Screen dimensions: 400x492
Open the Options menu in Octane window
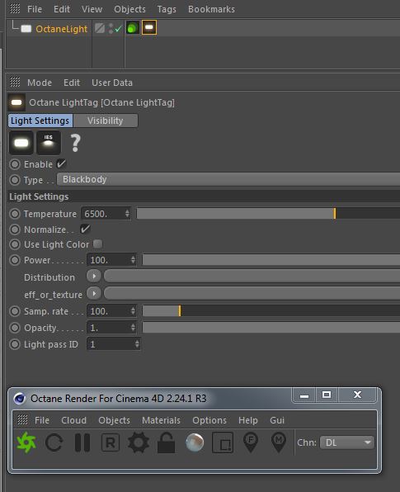click(x=209, y=420)
